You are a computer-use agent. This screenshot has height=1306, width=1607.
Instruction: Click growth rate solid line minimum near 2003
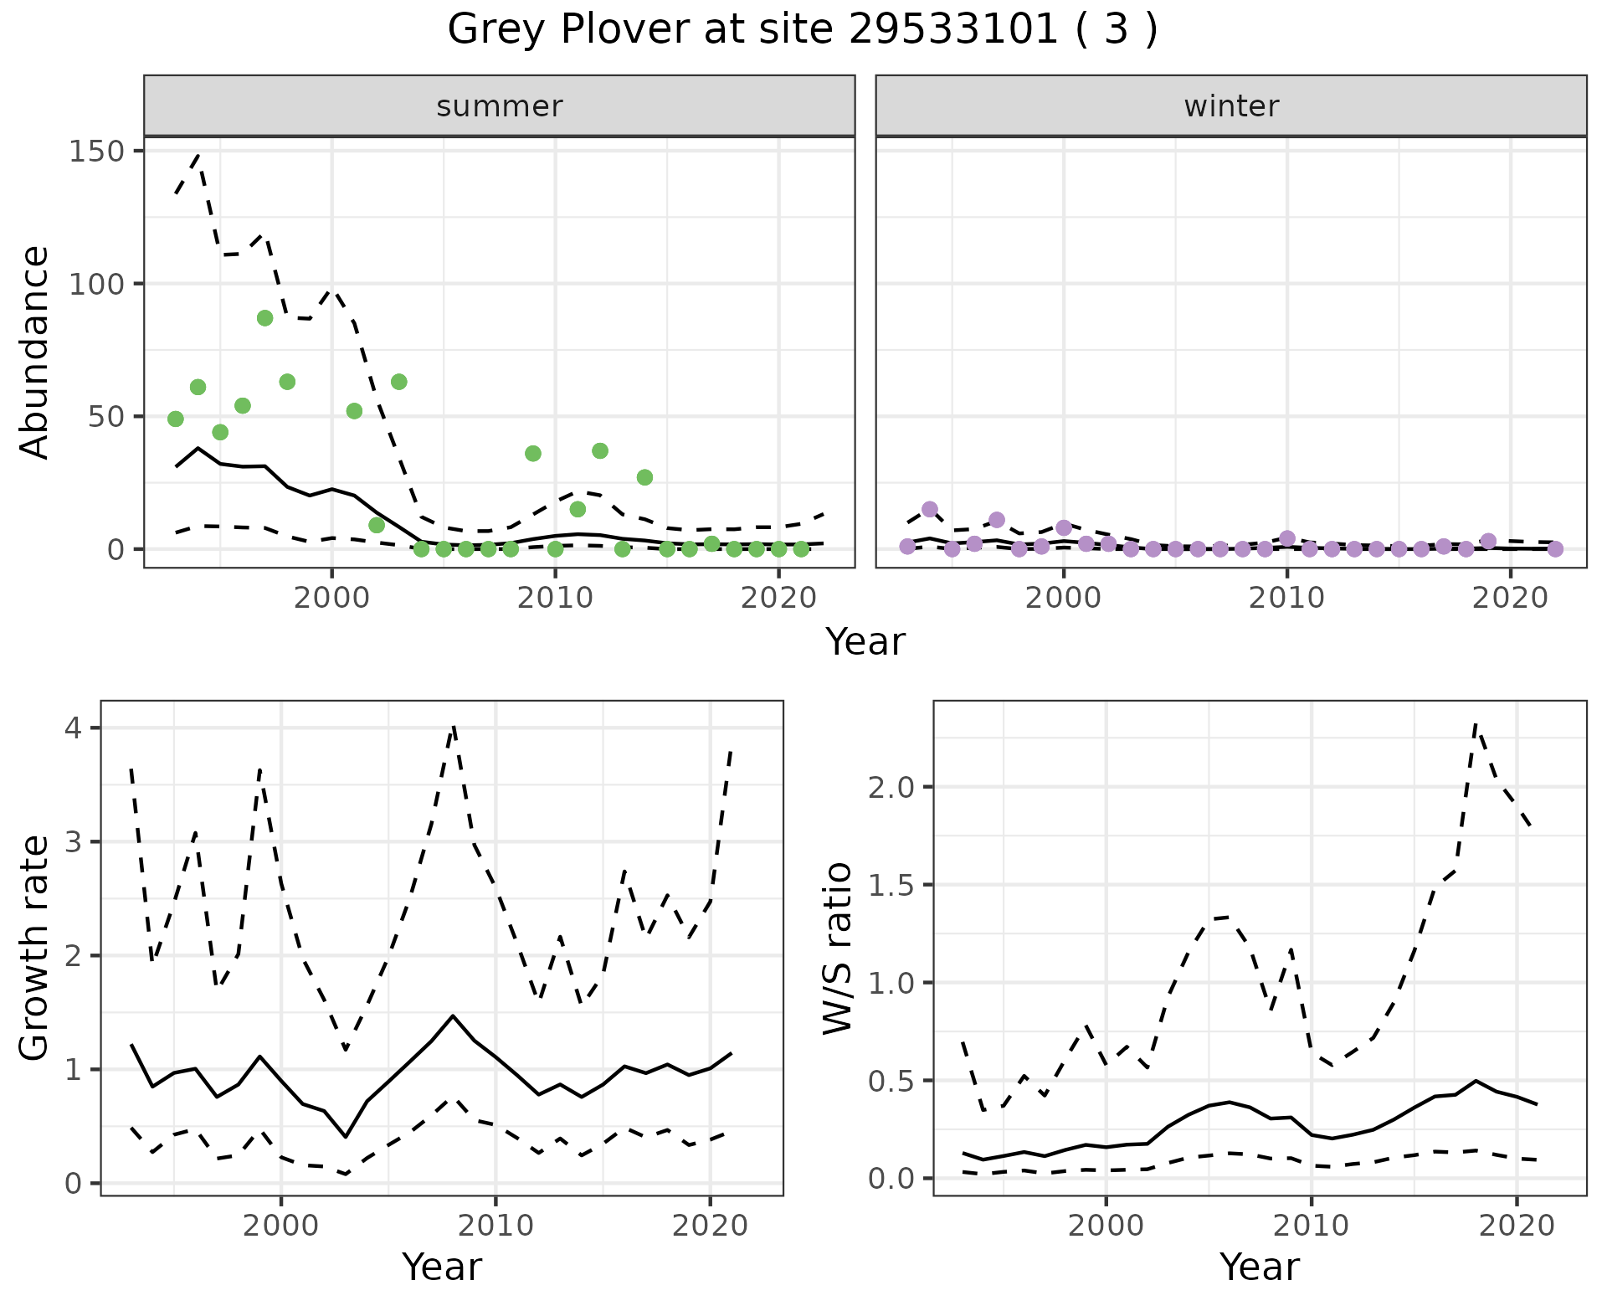[345, 1137]
